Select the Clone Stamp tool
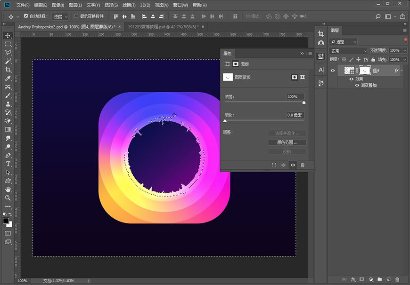This screenshot has height=285, width=410. tap(8, 104)
